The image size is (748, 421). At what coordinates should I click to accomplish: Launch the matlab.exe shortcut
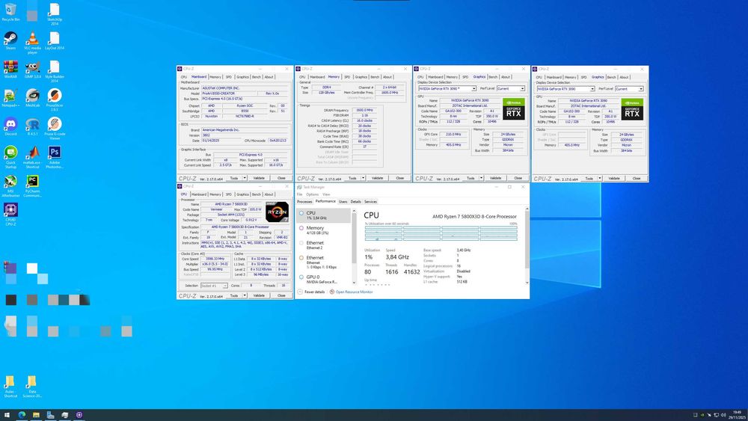(x=32, y=156)
